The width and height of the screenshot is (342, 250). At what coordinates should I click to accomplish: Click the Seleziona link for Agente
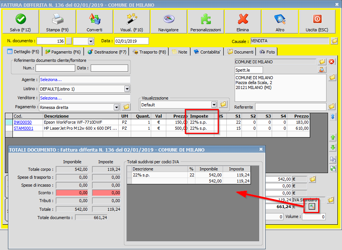pos(51,80)
